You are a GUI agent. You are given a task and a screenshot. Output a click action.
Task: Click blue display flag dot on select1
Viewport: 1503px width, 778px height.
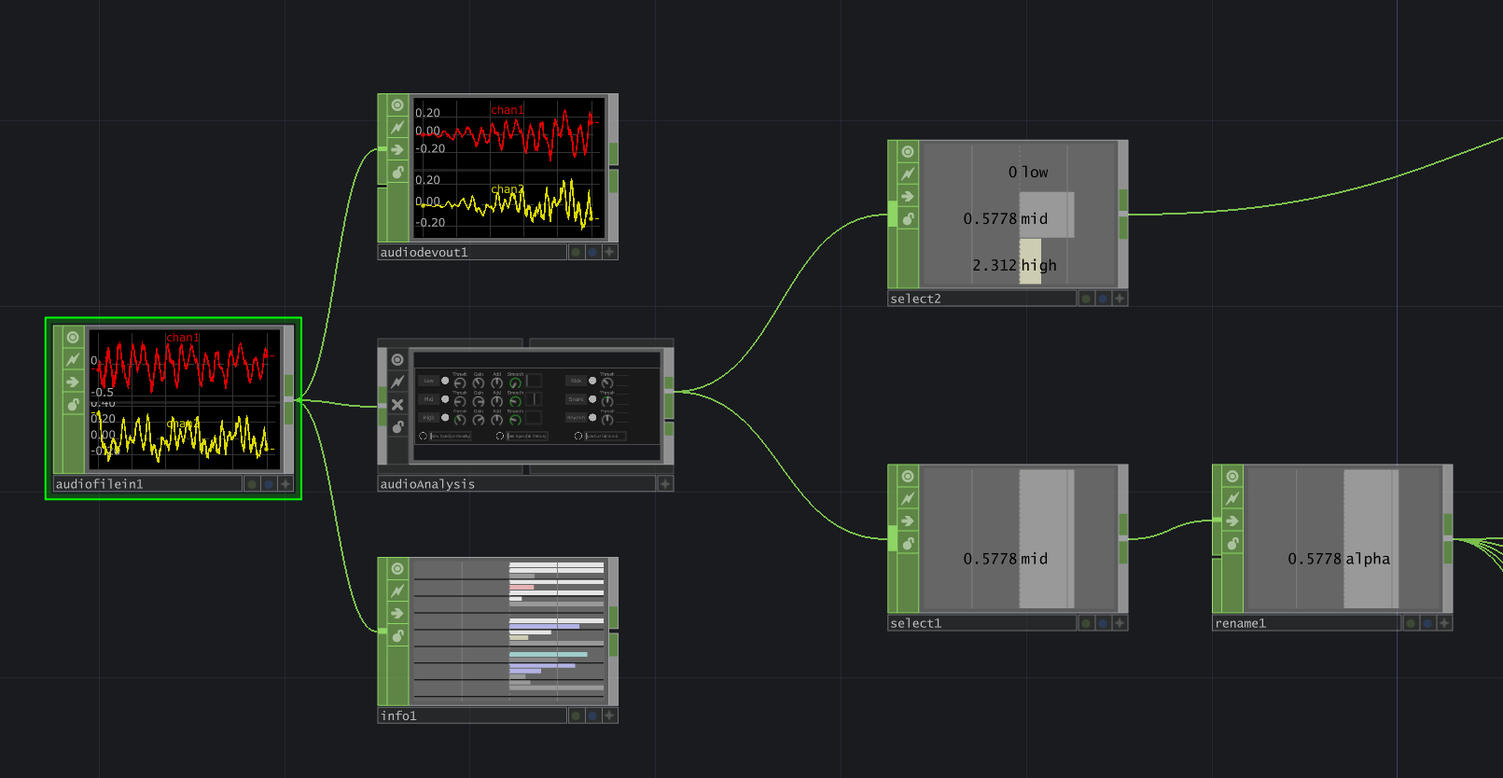pyautogui.click(x=1103, y=623)
